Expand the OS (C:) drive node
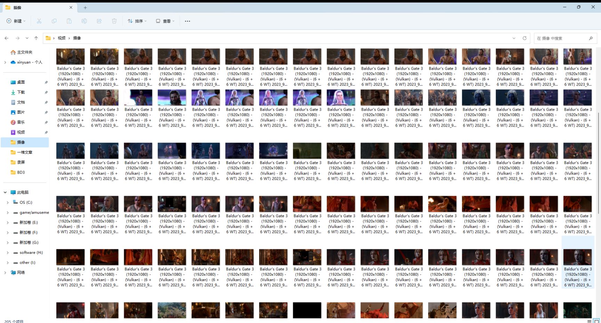This screenshot has width=601, height=323. [x=8, y=202]
